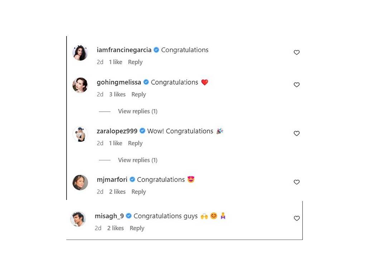Expand replies under zaralopez999's comment

(137, 160)
